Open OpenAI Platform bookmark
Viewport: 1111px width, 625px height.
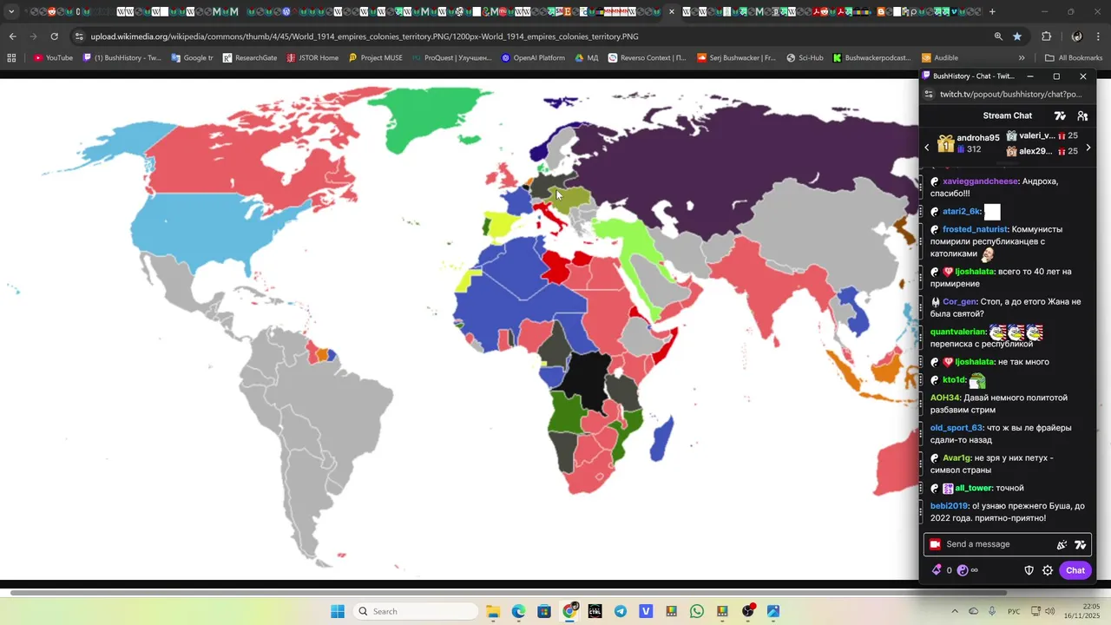tap(533, 58)
